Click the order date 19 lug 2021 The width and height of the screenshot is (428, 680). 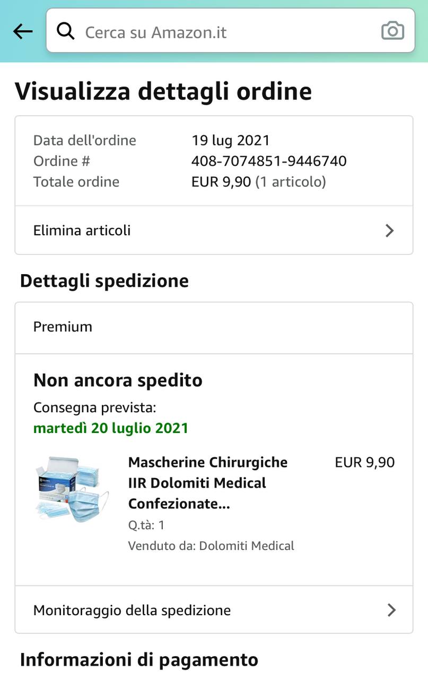point(231,140)
